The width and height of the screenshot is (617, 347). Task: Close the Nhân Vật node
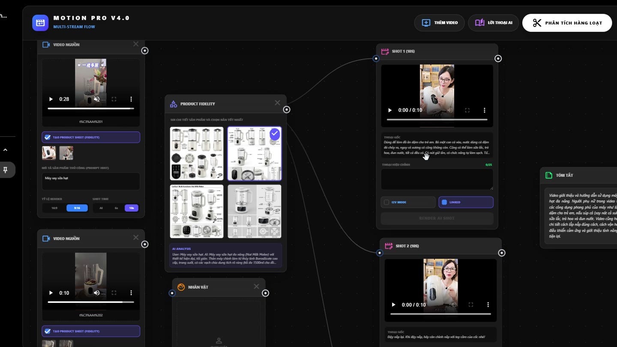pos(256,287)
